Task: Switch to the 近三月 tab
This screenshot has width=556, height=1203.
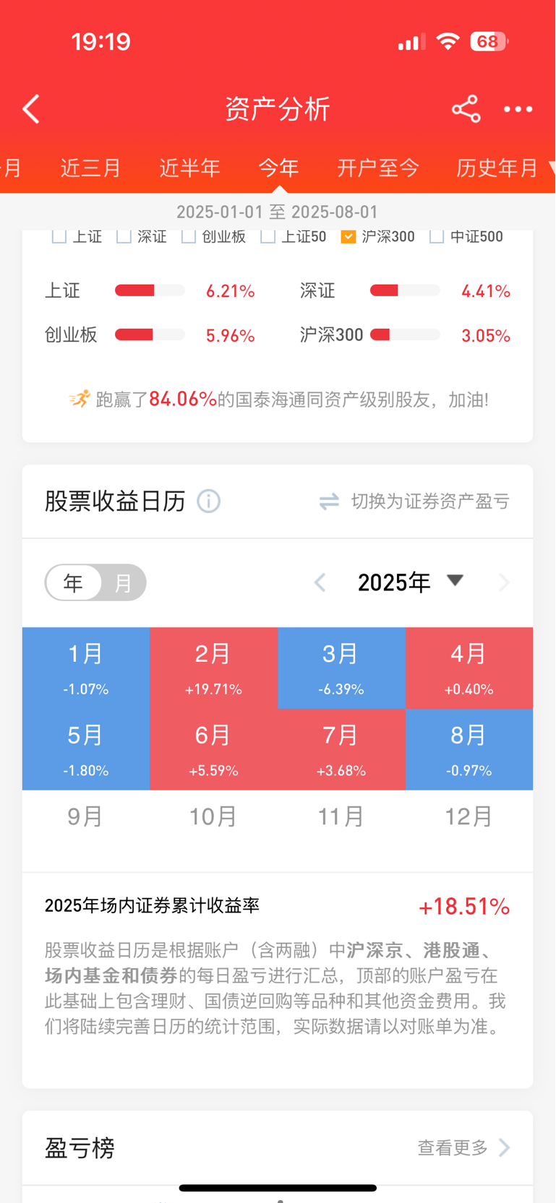Action: point(90,168)
